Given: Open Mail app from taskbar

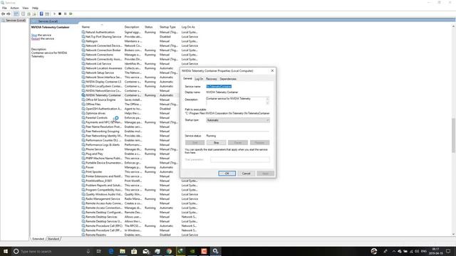Looking at the screenshot, I should coord(145,251).
